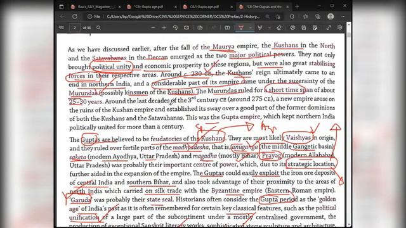This screenshot has width=406, height=228.
Task: Save the PDF document
Action: pos(304,27)
